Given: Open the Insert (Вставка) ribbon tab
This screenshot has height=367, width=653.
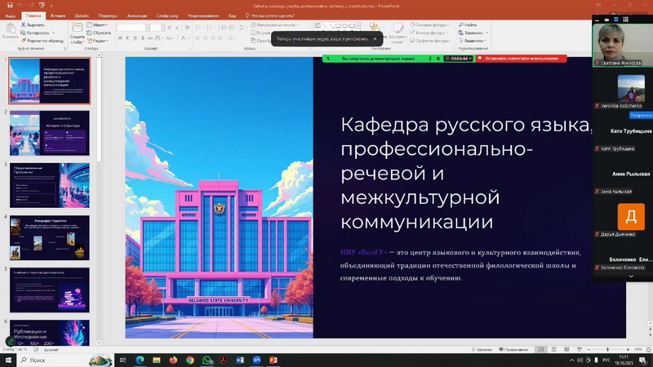Looking at the screenshot, I should click(58, 15).
